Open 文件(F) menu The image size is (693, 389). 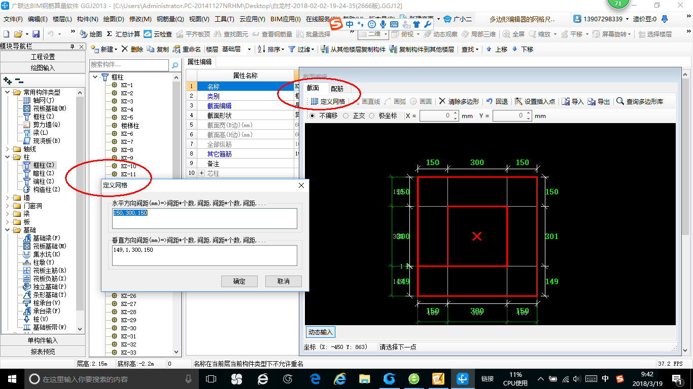(13, 19)
